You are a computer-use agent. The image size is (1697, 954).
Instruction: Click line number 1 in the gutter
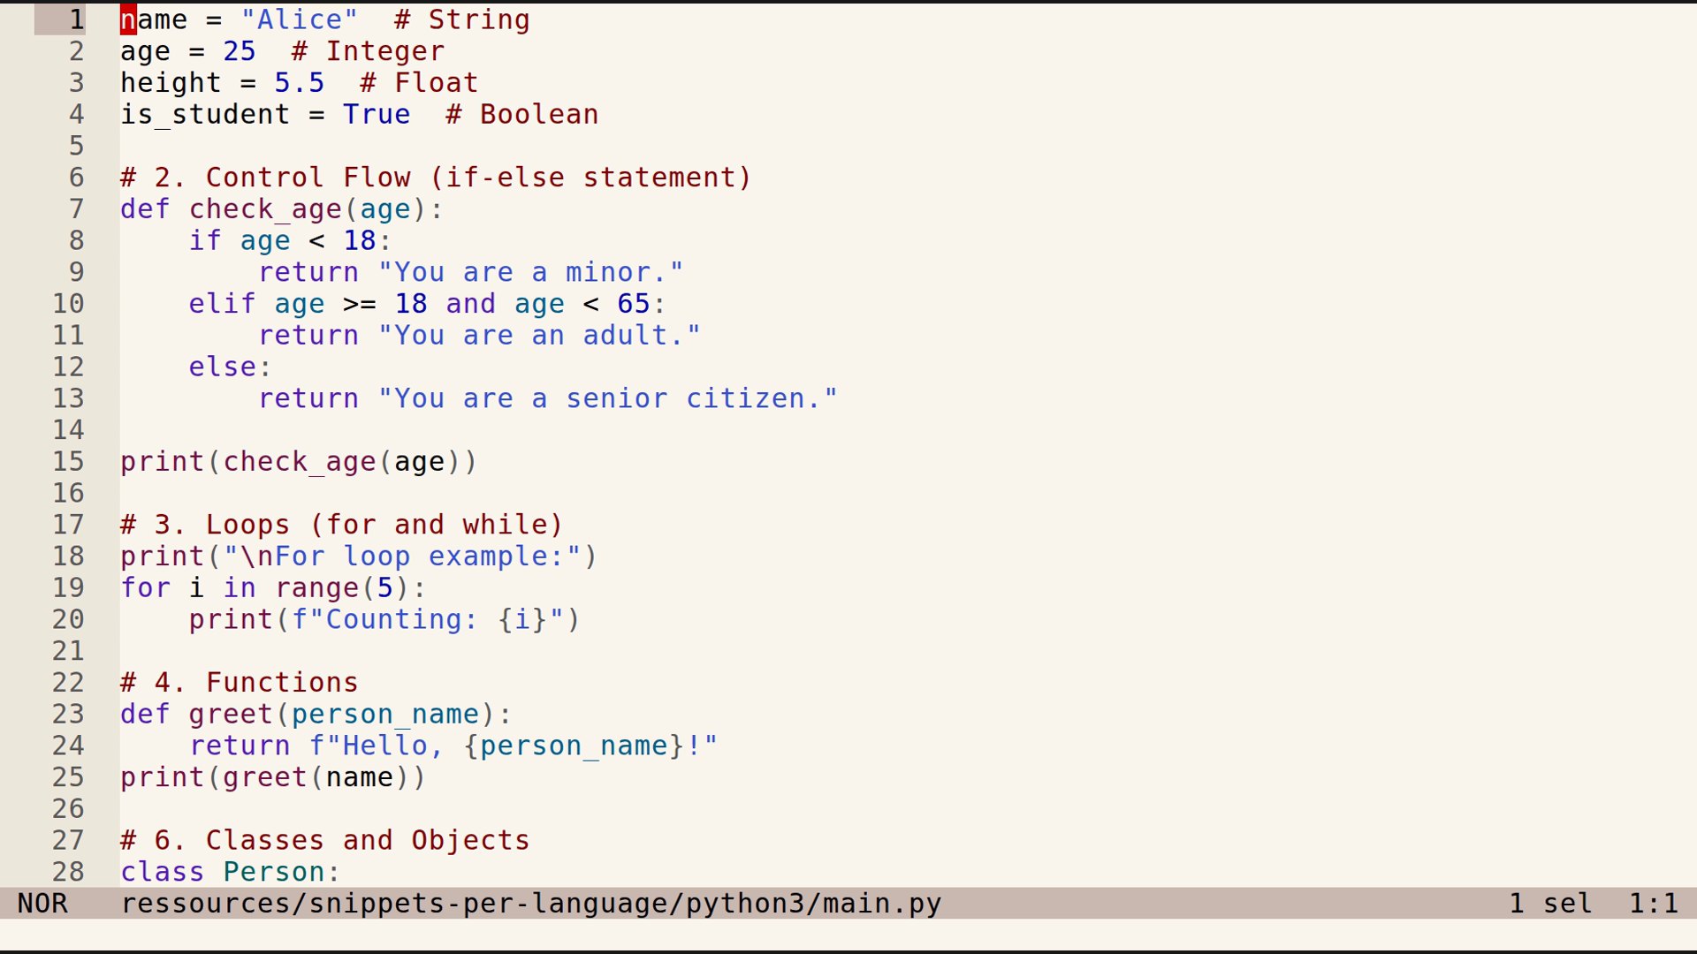point(76,19)
